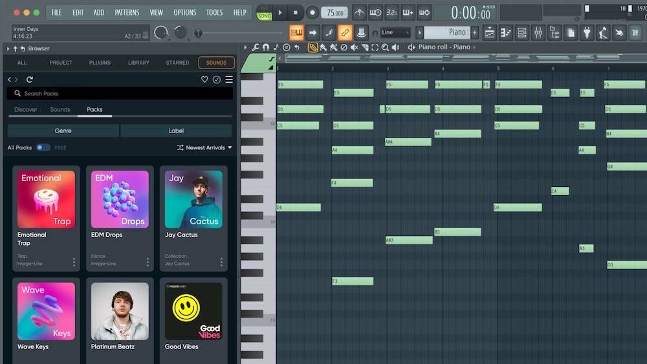Screen dimensions: 647x364
Task: Open the Mixer window
Action: coord(538,32)
